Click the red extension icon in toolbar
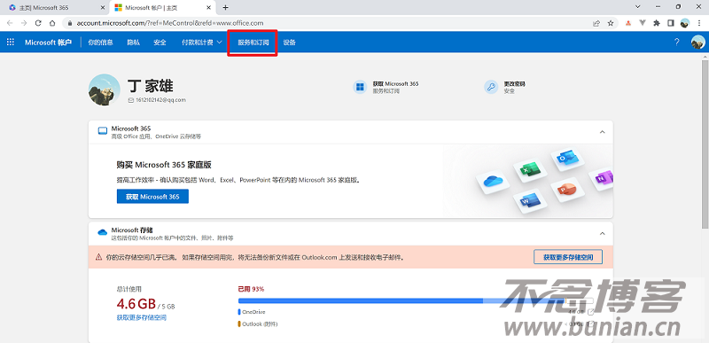This screenshot has height=343, width=709. [x=628, y=23]
